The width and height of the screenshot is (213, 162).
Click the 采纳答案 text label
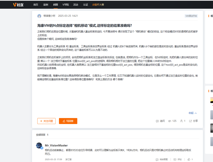click(164, 159)
